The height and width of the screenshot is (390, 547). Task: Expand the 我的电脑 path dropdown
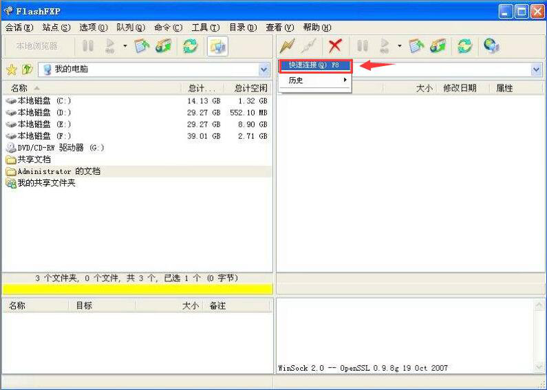pyautogui.click(x=264, y=69)
